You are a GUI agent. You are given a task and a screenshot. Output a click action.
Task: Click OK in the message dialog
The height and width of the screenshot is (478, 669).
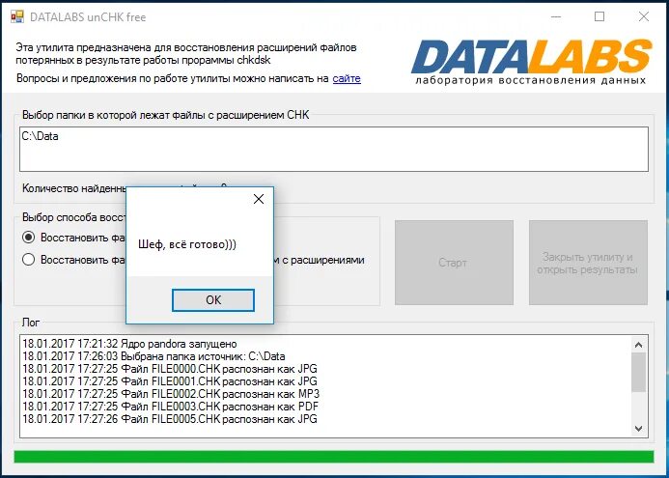pos(213,300)
